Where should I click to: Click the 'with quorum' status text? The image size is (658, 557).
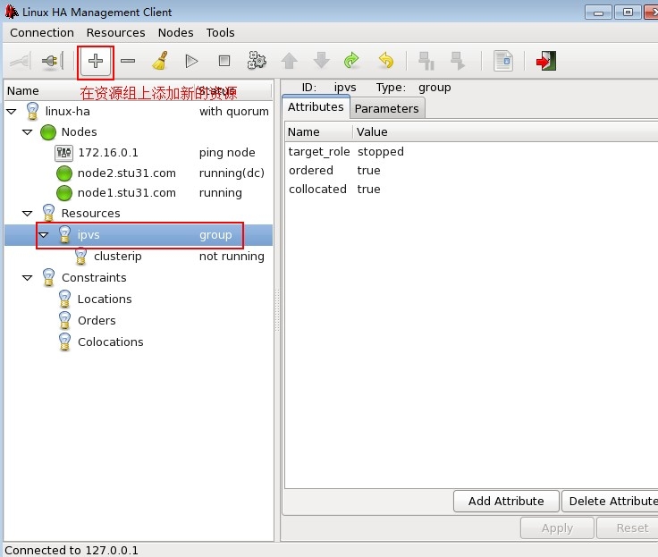233,112
